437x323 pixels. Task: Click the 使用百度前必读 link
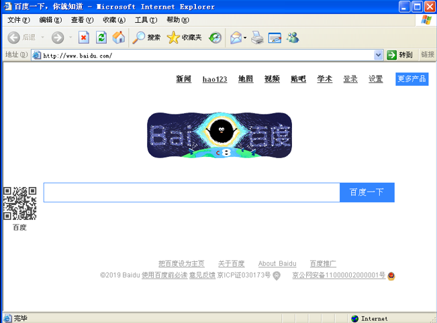pyautogui.click(x=164, y=275)
